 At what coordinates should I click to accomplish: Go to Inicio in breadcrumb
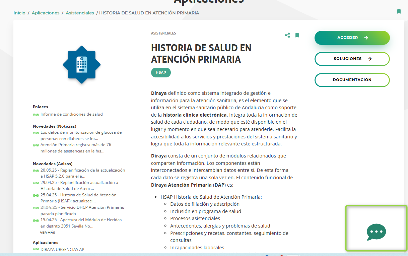click(x=19, y=13)
